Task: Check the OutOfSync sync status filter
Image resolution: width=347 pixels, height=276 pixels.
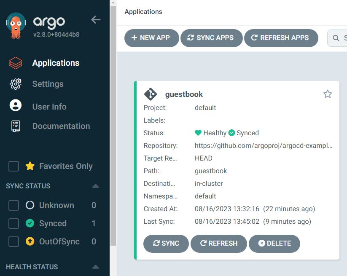Action: click(14, 241)
